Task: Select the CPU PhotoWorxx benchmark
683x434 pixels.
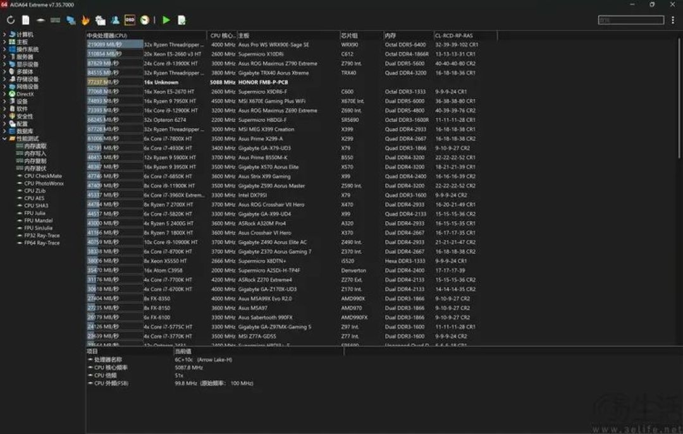Action: click(x=44, y=183)
